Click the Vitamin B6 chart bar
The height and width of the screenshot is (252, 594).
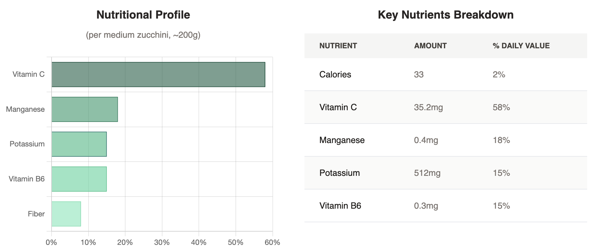(79, 179)
